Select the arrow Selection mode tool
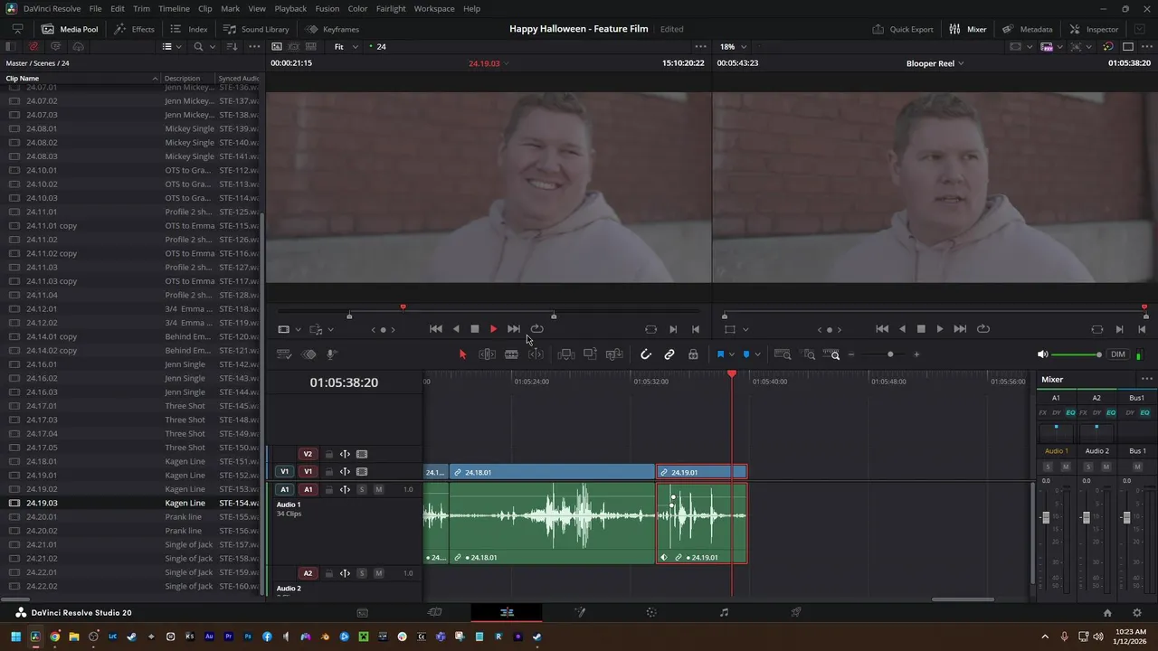1158x651 pixels. click(462, 354)
